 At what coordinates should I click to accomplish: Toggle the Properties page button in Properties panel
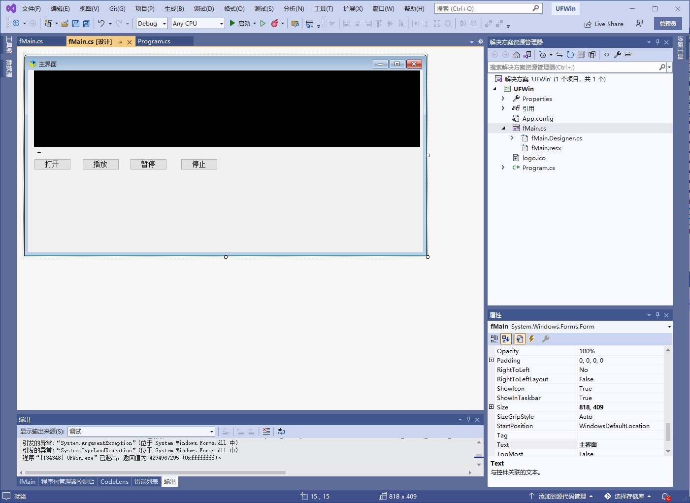520,339
